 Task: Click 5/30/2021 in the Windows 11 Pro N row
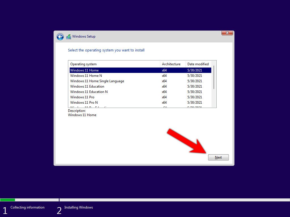195,102
